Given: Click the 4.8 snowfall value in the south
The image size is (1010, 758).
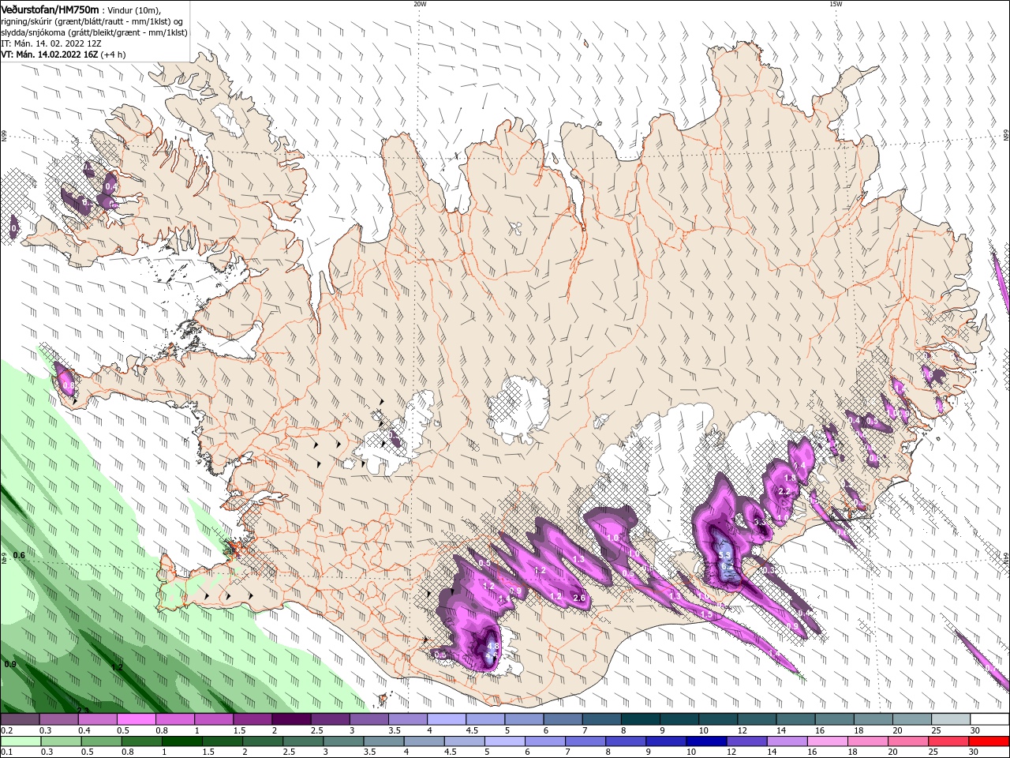Looking at the screenshot, I should pyautogui.click(x=493, y=647).
